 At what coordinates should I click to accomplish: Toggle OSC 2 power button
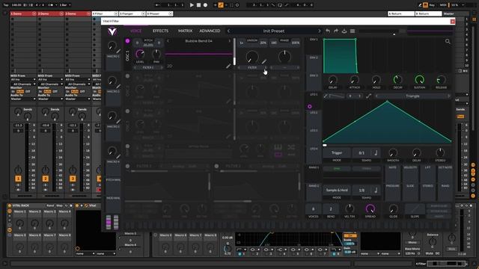(127, 76)
